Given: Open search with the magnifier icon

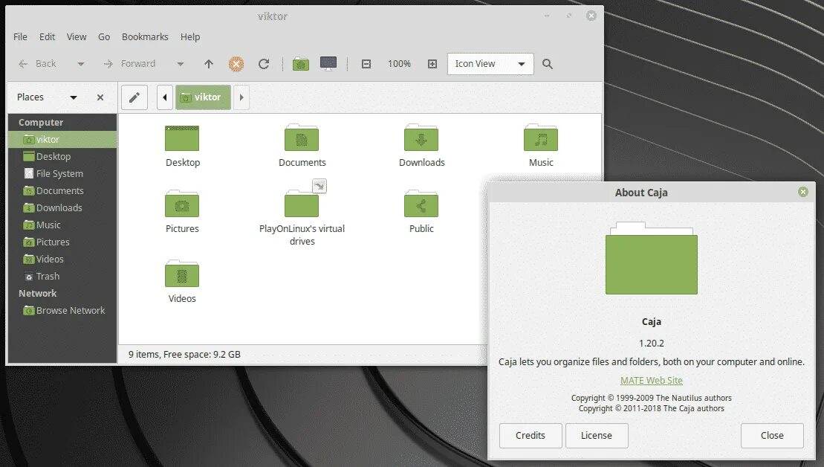Looking at the screenshot, I should [547, 64].
